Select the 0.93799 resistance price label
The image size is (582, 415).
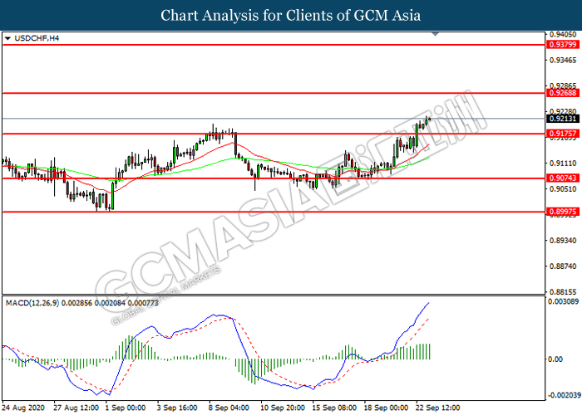pyautogui.click(x=563, y=45)
